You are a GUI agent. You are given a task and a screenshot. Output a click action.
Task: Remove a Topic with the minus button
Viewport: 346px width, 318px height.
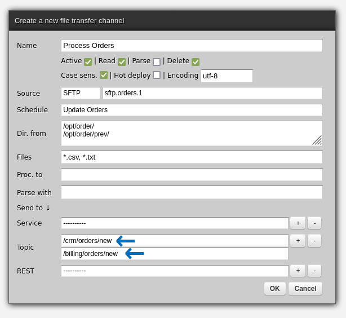314,241
